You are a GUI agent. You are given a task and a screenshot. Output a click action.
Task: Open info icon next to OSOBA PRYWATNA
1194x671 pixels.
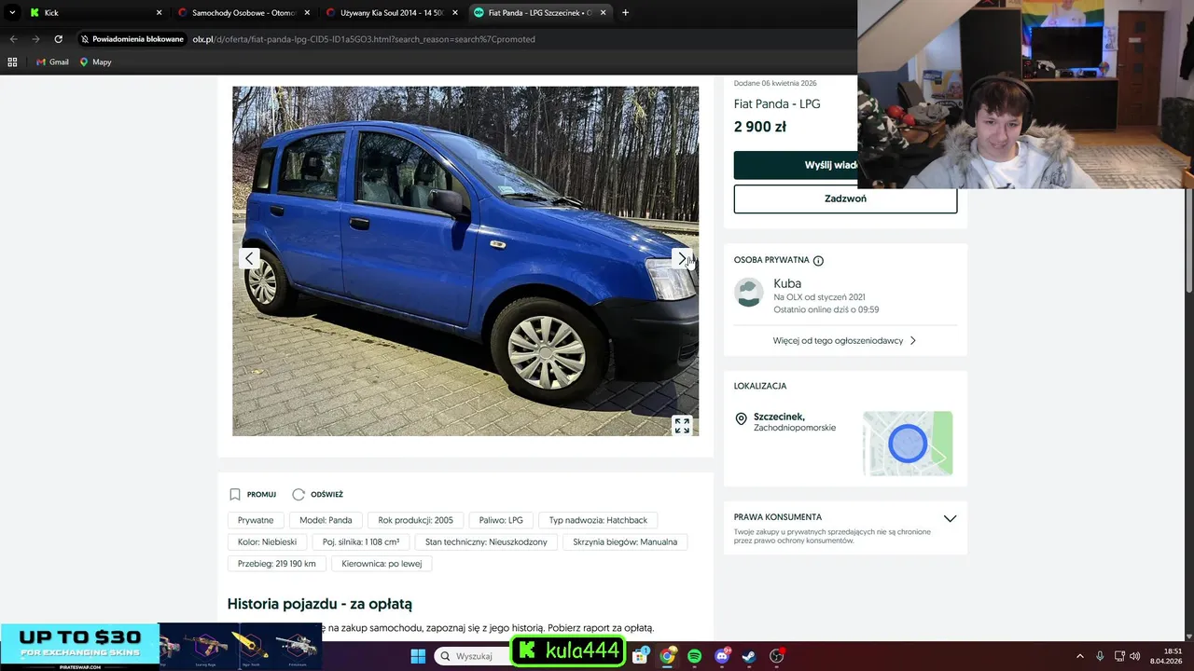tap(818, 261)
